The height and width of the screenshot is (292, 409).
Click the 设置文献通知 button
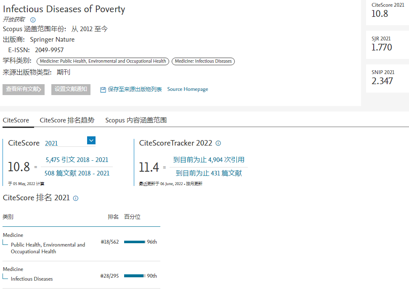(71, 89)
